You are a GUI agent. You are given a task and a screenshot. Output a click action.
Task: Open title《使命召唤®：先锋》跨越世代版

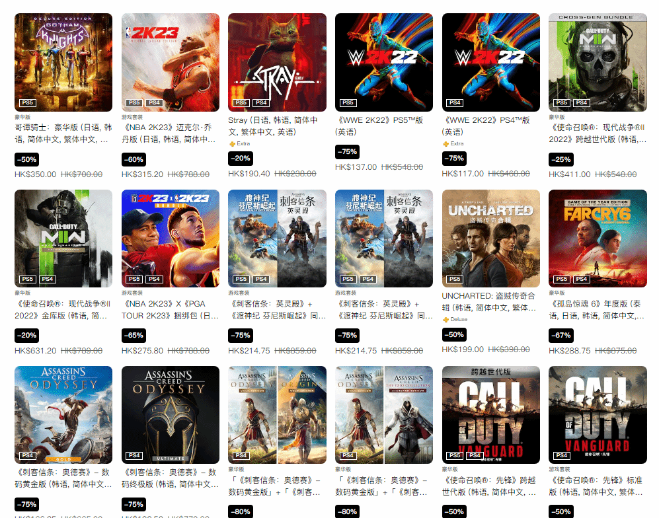490,486
